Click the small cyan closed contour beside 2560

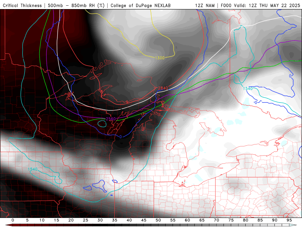point(102,124)
